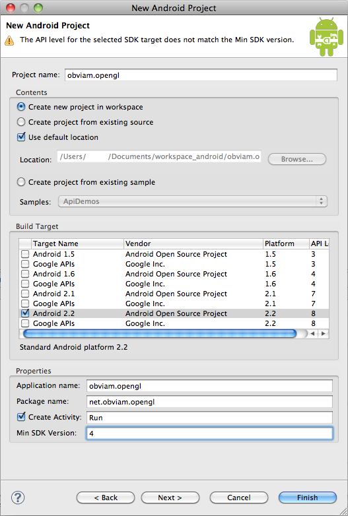Click the Next > button

(170, 498)
